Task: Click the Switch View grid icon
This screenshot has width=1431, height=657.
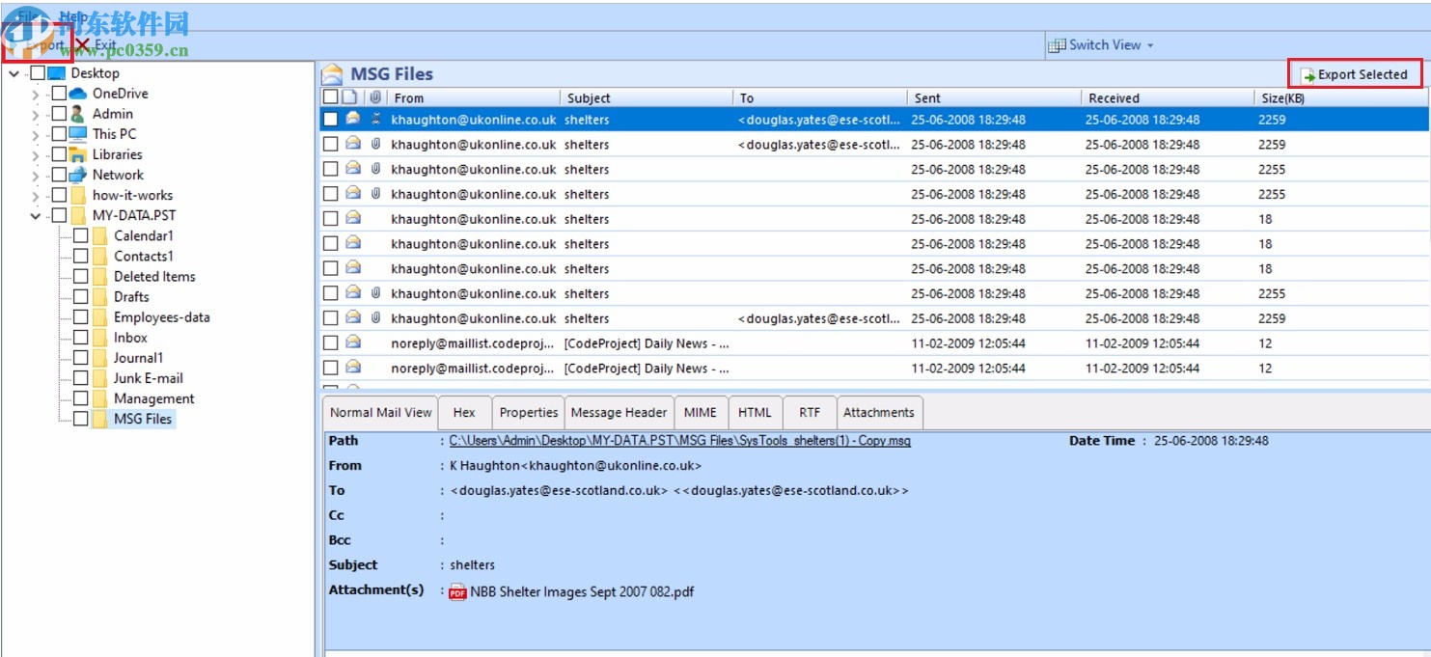Action: pyautogui.click(x=1058, y=44)
